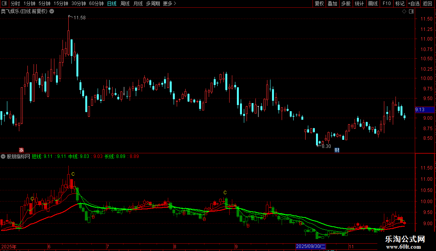Click the blue 财 finance marker icon
This screenshot has width=436, height=251.
click(337, 150)
